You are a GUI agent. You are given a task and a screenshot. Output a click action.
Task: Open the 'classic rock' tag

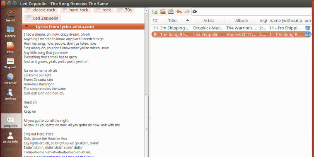[x=41, y=10]
